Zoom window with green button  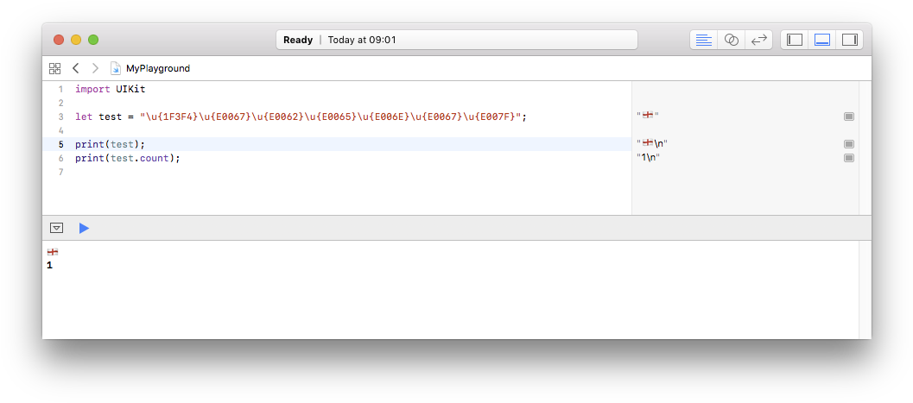[x=93, y=40]
